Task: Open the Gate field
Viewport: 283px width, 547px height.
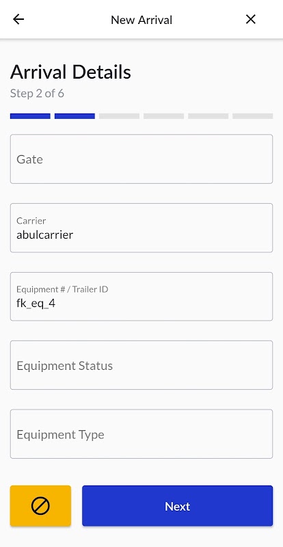Action: point(141,159)
